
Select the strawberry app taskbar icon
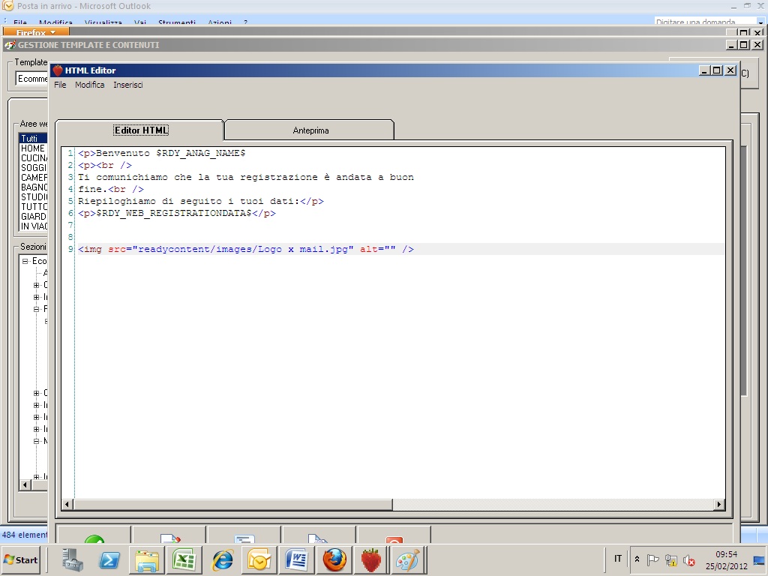tap(371, 559)
